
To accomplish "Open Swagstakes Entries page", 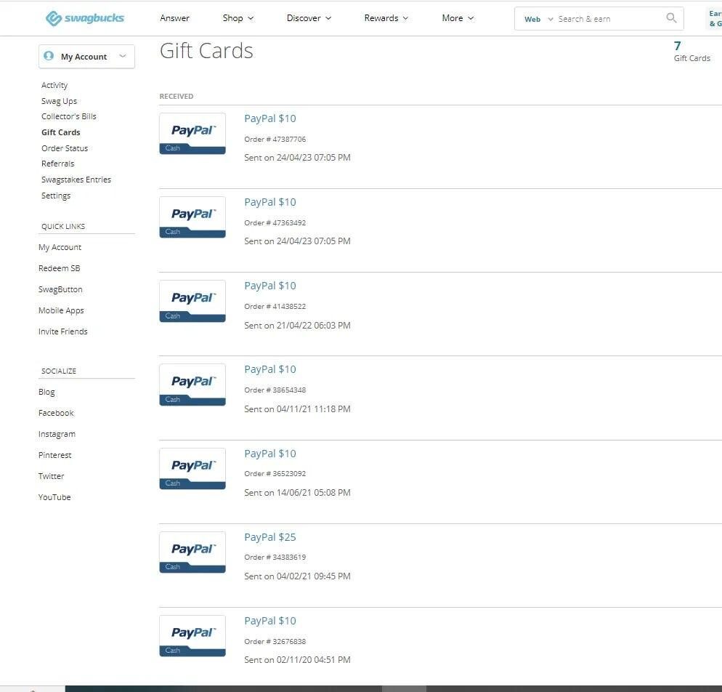I will [76, 180].
